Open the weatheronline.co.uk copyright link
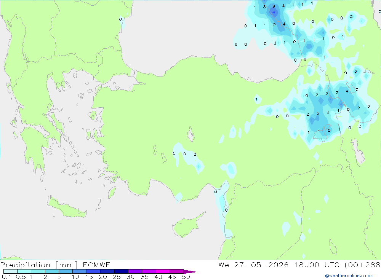This screenshot has height=279, width=381. point(349,276)
